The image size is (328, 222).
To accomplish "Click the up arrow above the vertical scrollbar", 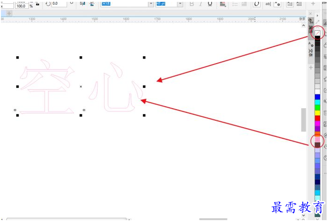I will (x=303, y=26).
